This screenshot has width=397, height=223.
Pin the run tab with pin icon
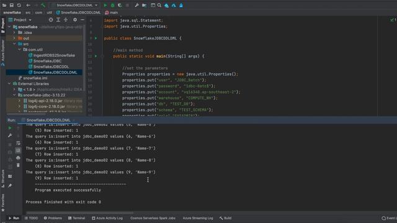(10, 186)
